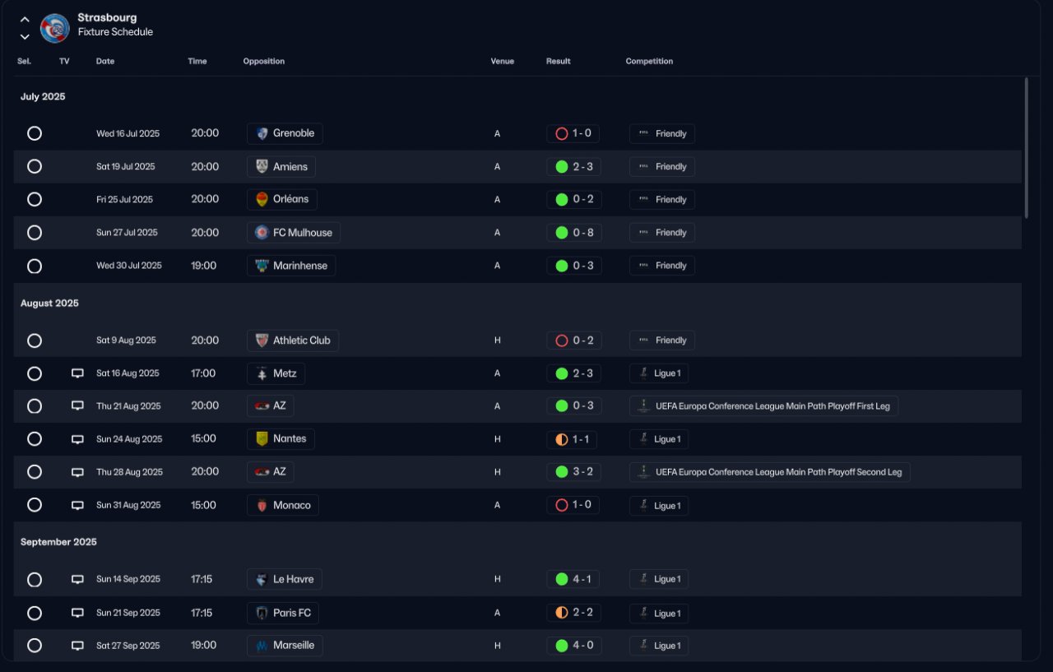The height and width of the screenshot is (672, 1053).
Task: Click the Athletic Club crest icon
Action: (262, 341)
